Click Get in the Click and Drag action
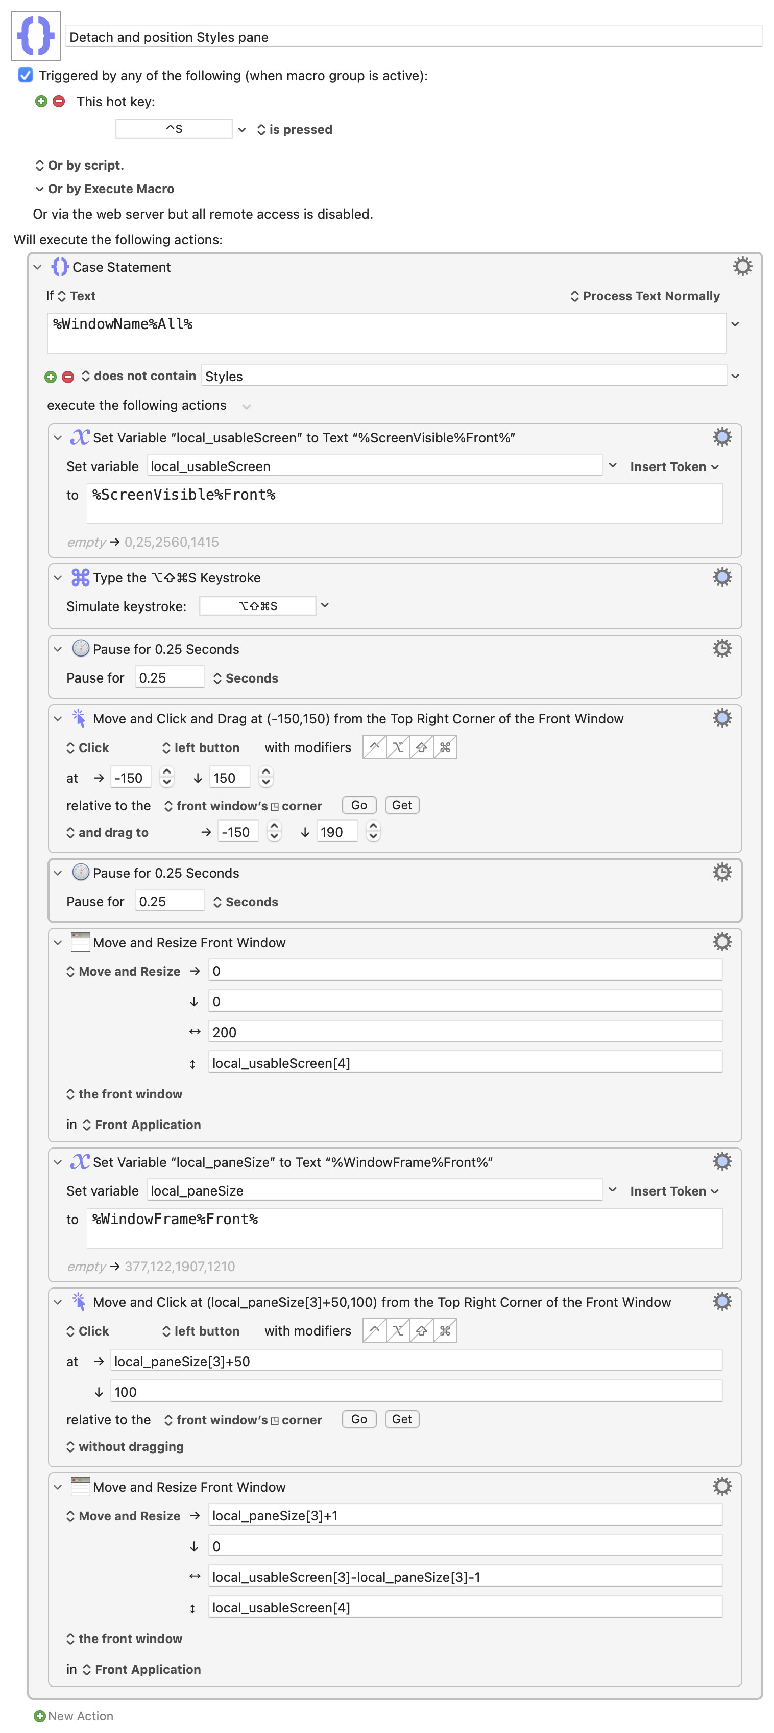The width and height of the screenshot is (774, 1733). click(x=402, y=805)
